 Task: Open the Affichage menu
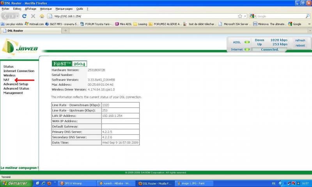30,9
